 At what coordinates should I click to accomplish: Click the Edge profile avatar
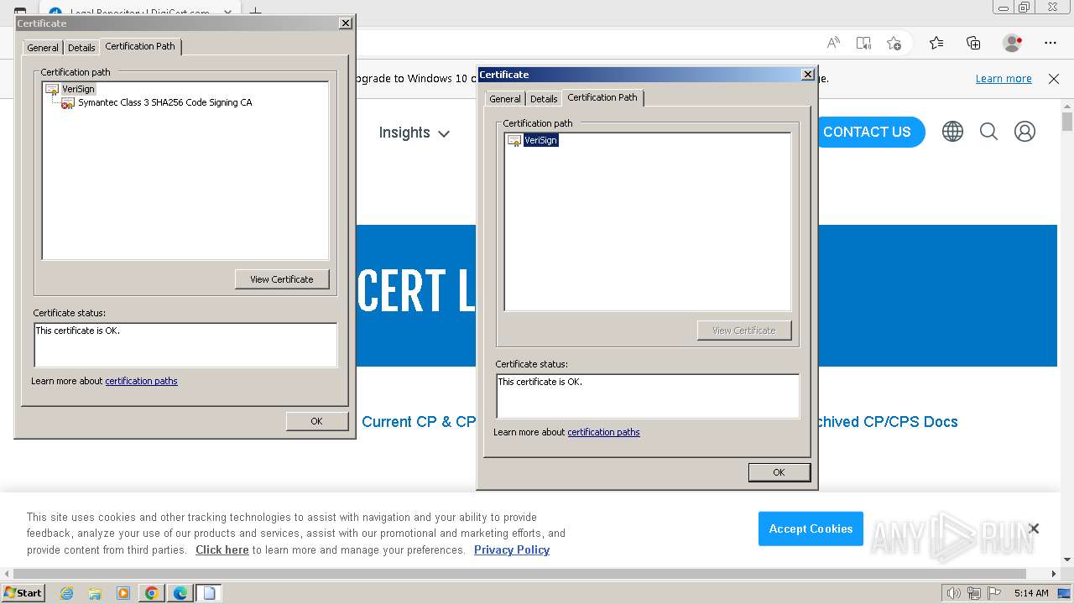pos(1013,43)
